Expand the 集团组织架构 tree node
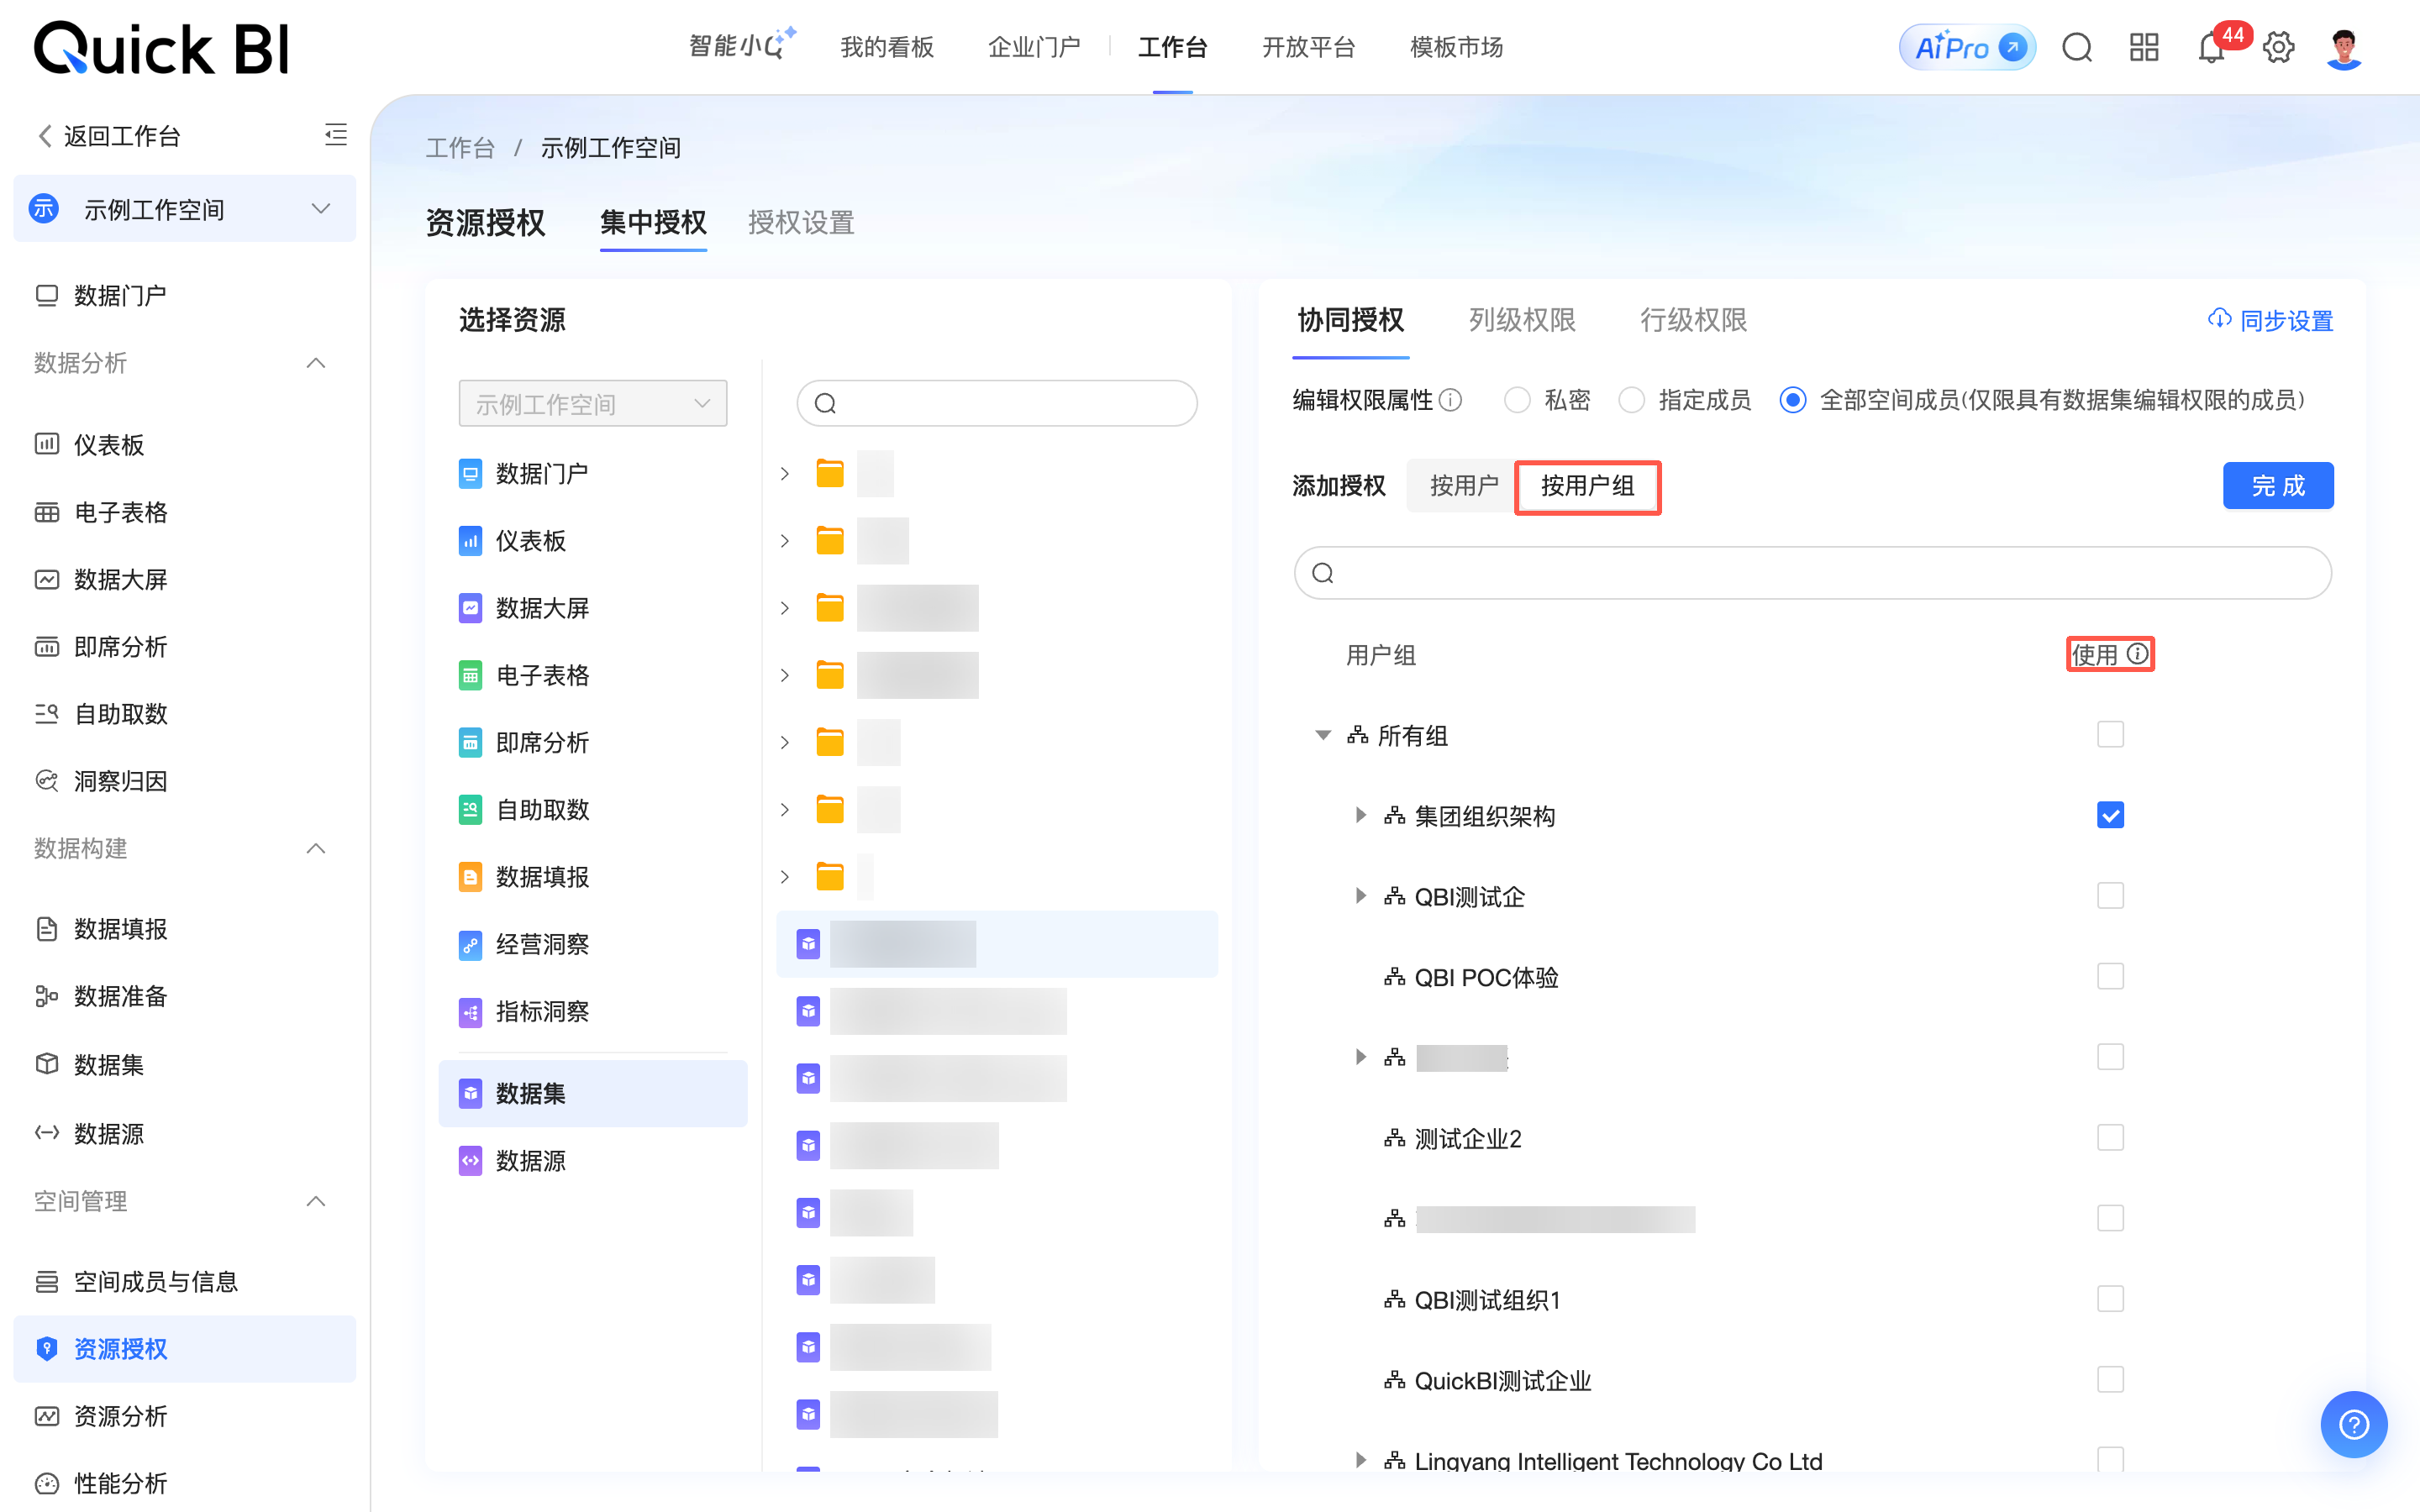The width and height of the screenshot is (2420, 1512). click(1360, 815)
